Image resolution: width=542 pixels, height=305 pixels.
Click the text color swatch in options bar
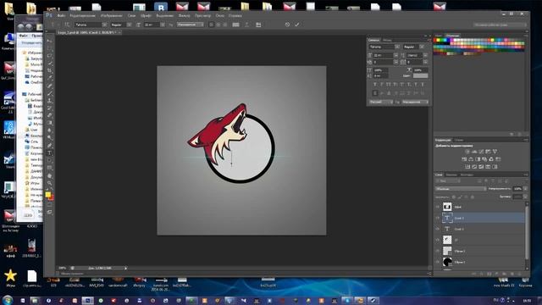click(235, 25)
